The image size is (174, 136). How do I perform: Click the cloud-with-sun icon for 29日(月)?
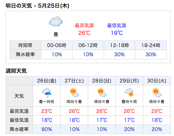pyautogui.click(x=129, y=93)
